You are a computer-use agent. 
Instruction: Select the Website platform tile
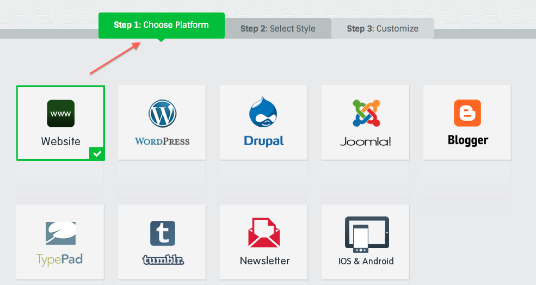[x=60, y=123]
